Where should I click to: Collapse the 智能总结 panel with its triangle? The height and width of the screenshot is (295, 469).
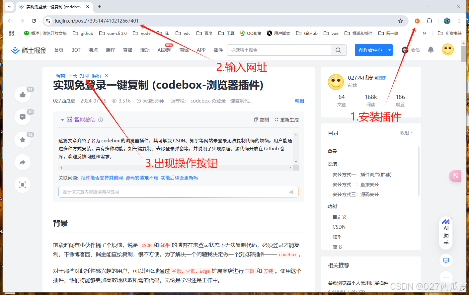click(x=62, y=119)
